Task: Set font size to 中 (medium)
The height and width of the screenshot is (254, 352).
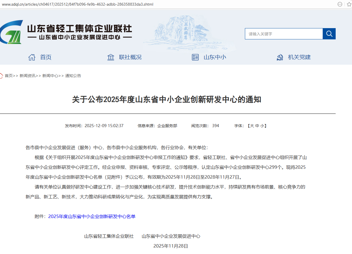Action: [257, 126]
